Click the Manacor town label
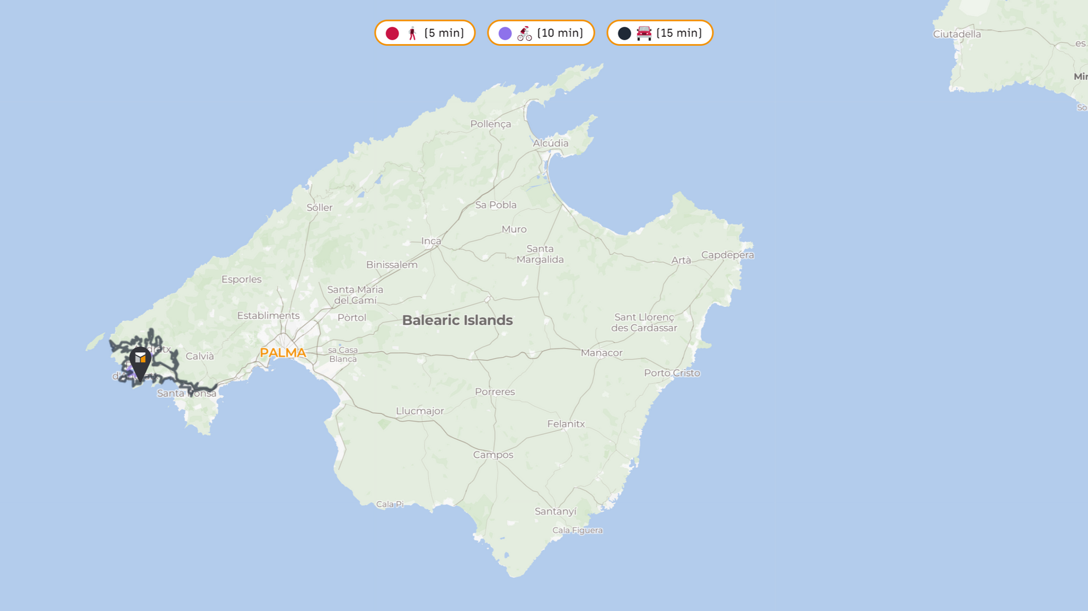 (x=601, y=353)
